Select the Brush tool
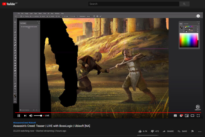Screen dimensions: 205x137 15,48
